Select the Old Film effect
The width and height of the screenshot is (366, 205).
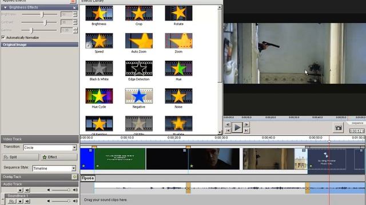pos(139,124)
